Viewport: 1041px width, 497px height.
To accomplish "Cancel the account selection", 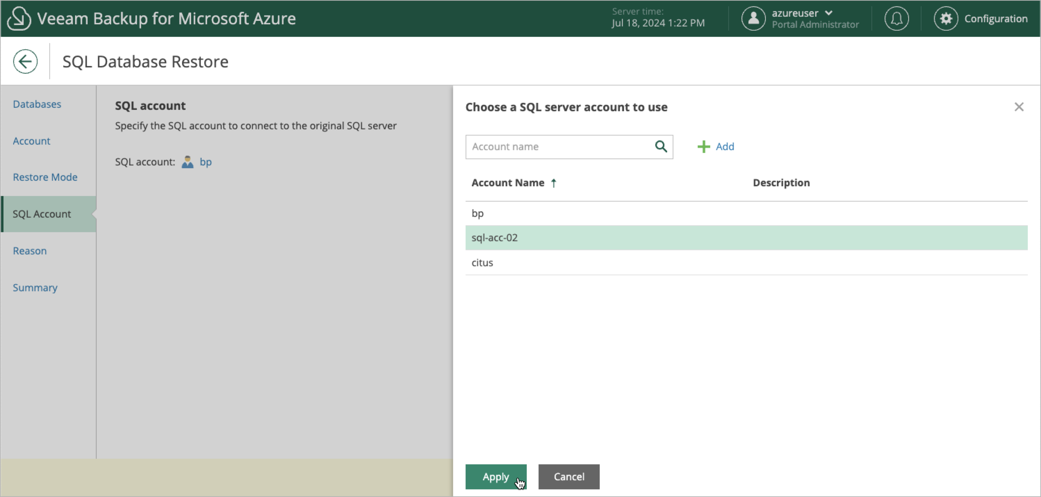I will (x=568, y=477).
